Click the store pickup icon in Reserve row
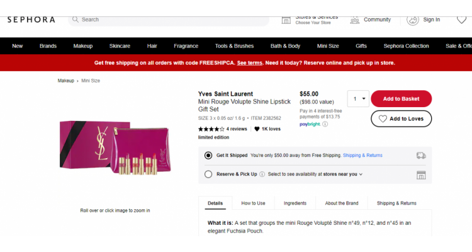Screen dimensions: 472x252 point(421,175)
